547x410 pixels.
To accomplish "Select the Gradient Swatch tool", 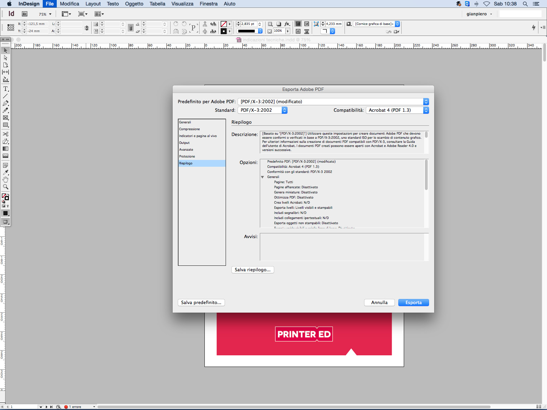I will click(x=5, y=149).
